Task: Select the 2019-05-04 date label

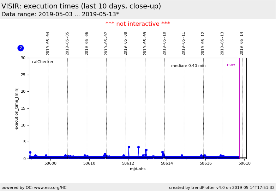Action: [48, 43]
